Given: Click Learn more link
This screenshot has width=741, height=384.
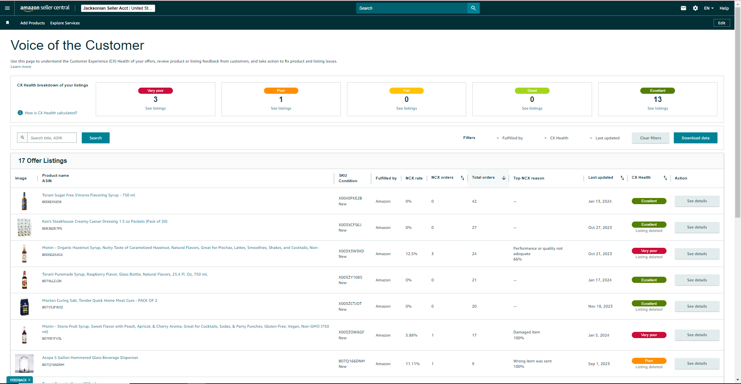Looking at the screenshot, I should pyautogui.click(x=21, y=67).
